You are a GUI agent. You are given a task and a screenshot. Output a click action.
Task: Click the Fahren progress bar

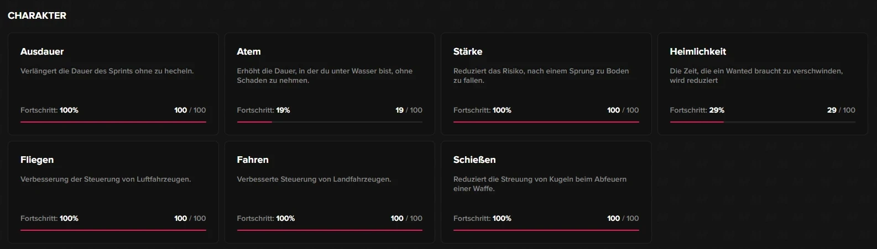coord(330,230)
